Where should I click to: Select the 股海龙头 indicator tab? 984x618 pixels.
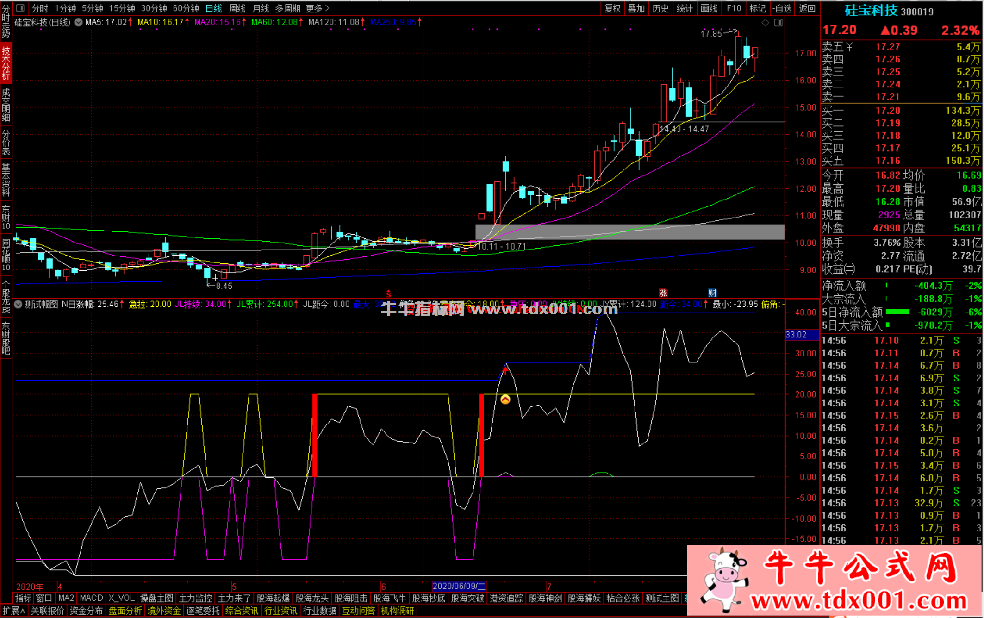[312, 598]
